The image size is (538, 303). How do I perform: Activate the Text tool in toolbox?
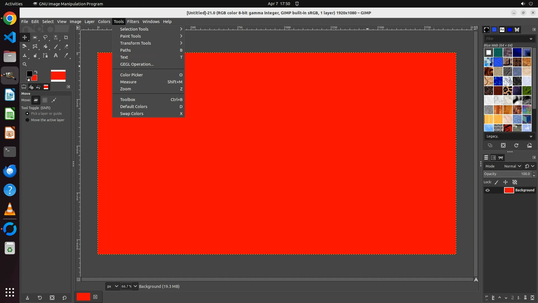click(x=56, y=56)
